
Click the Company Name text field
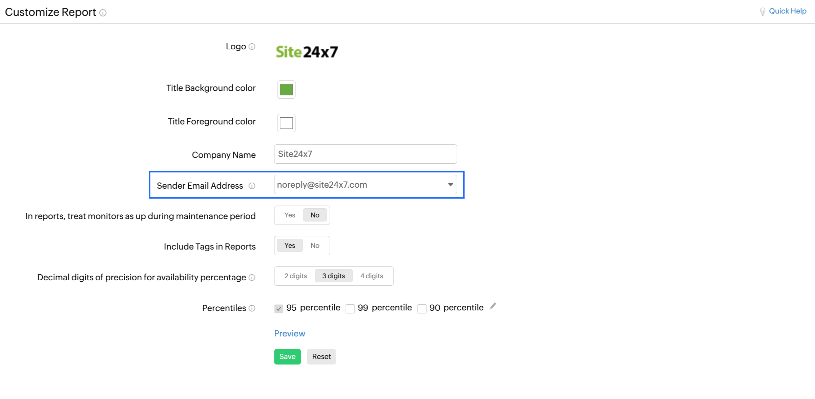365,154
